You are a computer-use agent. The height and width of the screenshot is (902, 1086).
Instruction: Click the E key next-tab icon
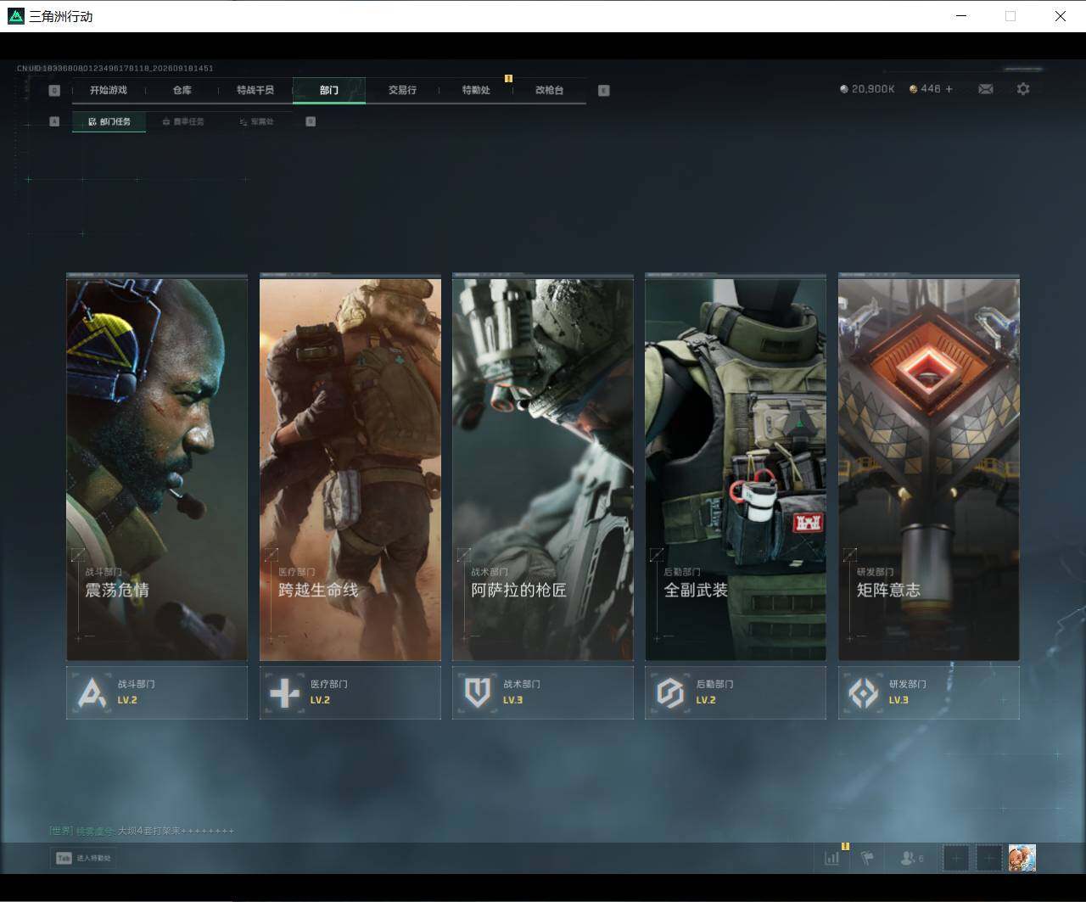pos(604,90)
